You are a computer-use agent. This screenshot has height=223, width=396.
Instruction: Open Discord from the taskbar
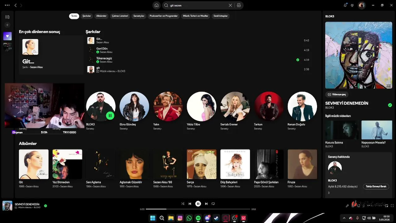(207, 218)
